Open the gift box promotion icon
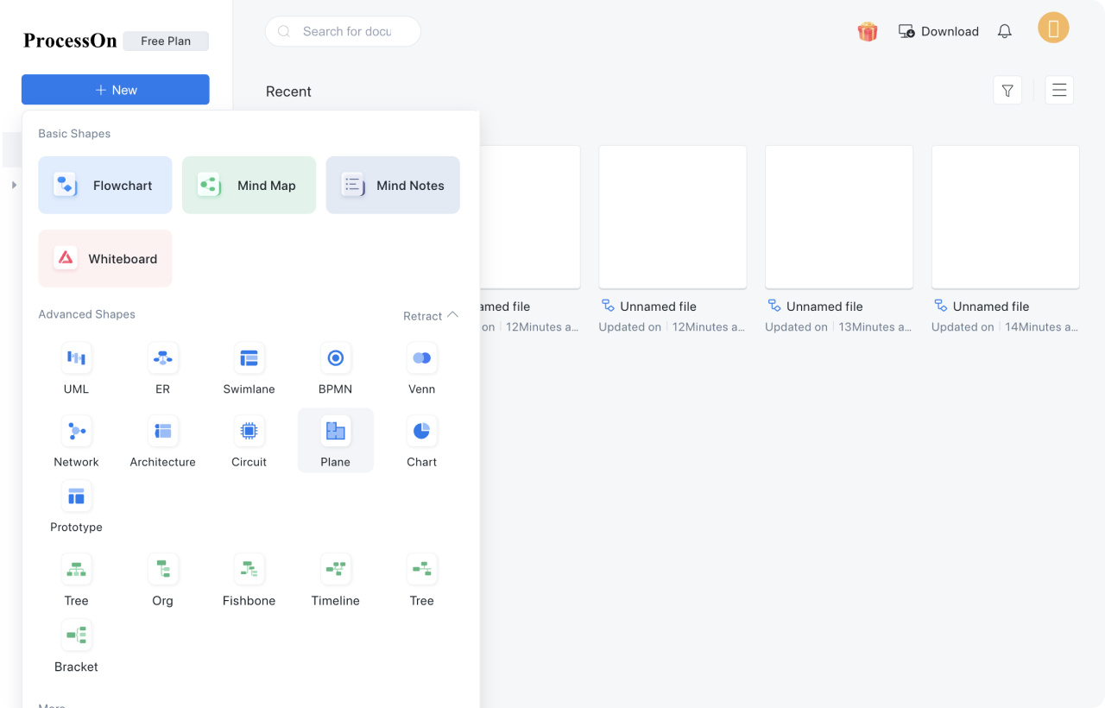 [868, 31]
